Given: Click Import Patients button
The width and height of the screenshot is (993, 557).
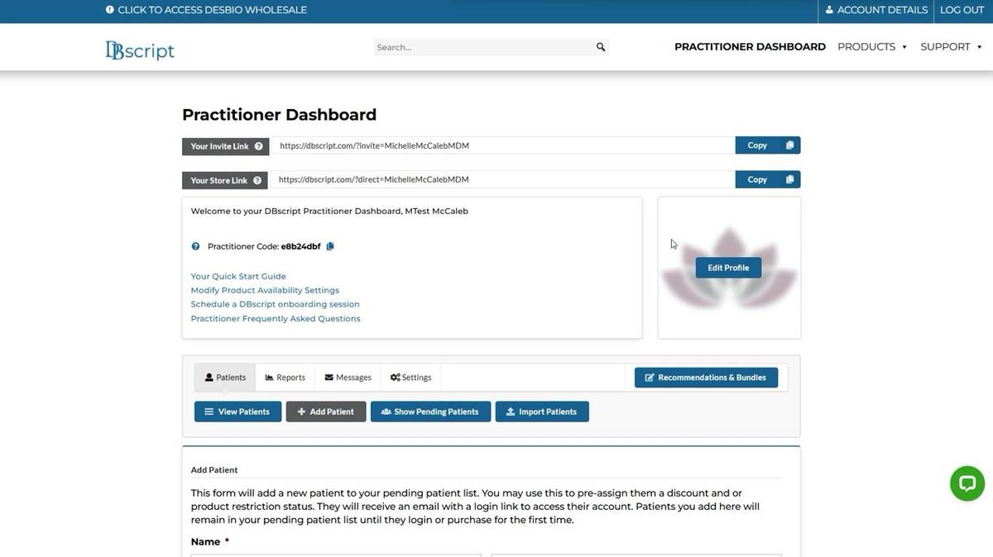Looking at the screenshot, I should point(542,412).
